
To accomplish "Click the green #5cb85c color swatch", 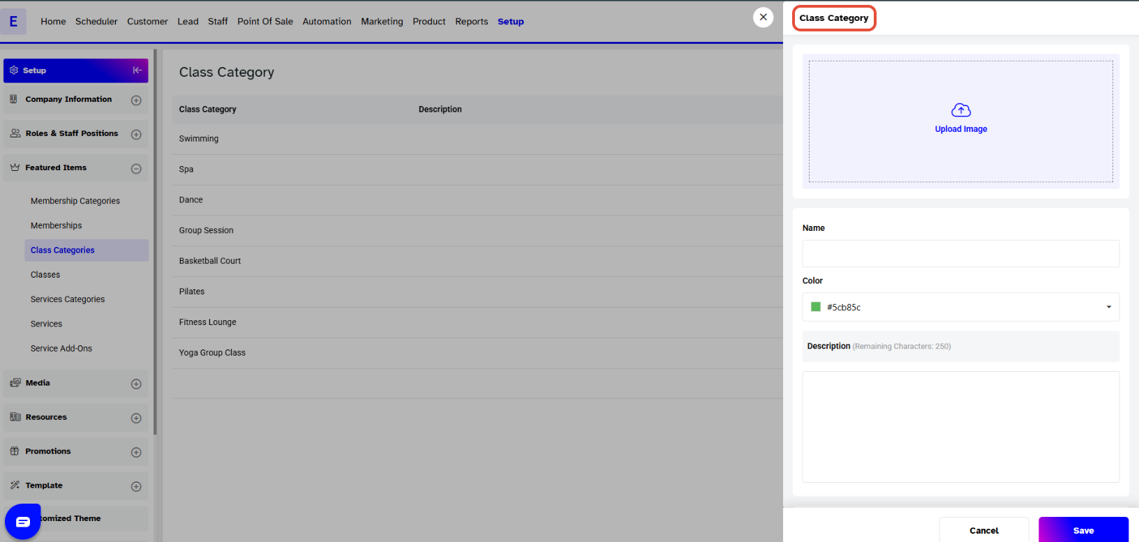I will (815, 306).
